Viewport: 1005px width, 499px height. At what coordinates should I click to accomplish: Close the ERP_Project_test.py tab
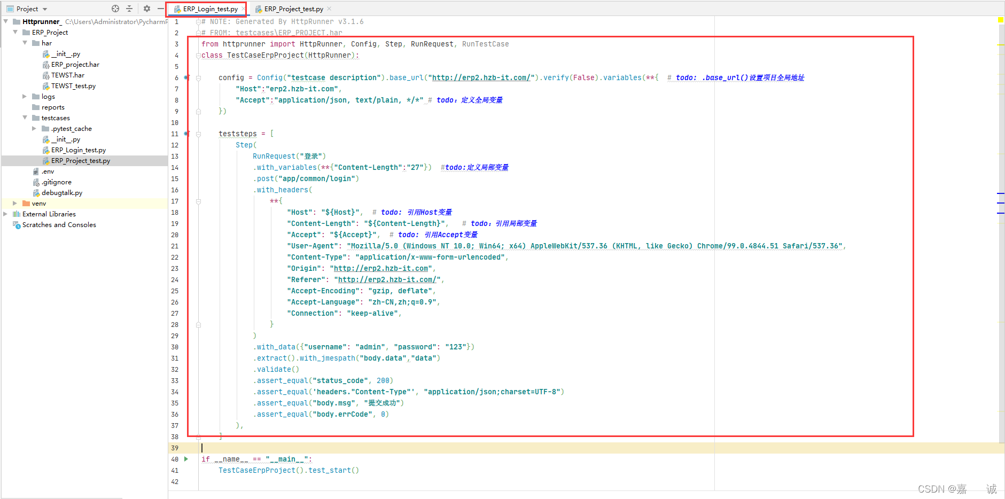point(329,9)
